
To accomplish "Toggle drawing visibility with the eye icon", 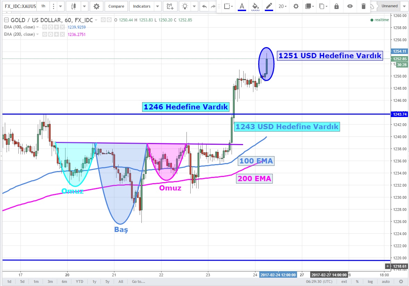I will [x=350, y=6].
